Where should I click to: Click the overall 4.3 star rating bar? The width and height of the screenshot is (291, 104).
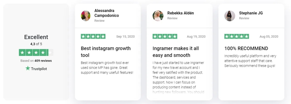point(36,53)
